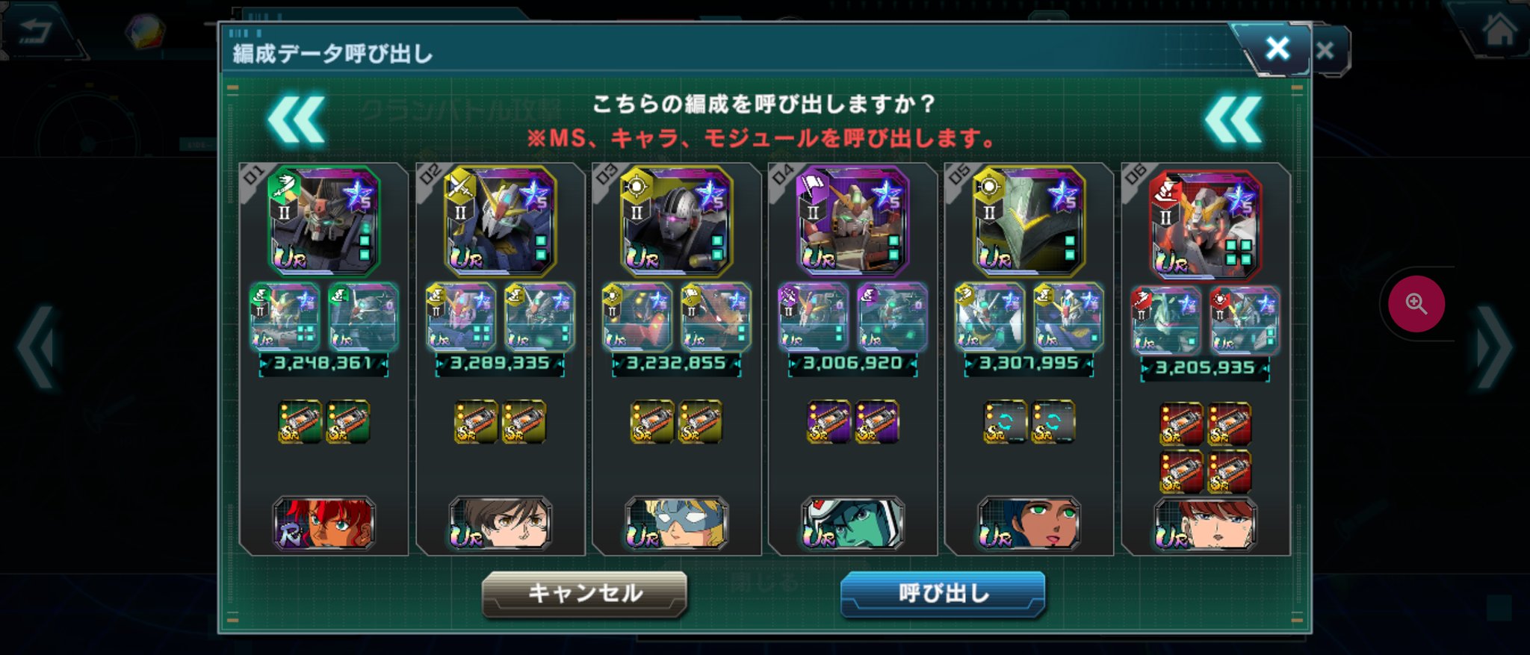
Task: Select squad 02 power value 3,289,335
Action: 501,364
